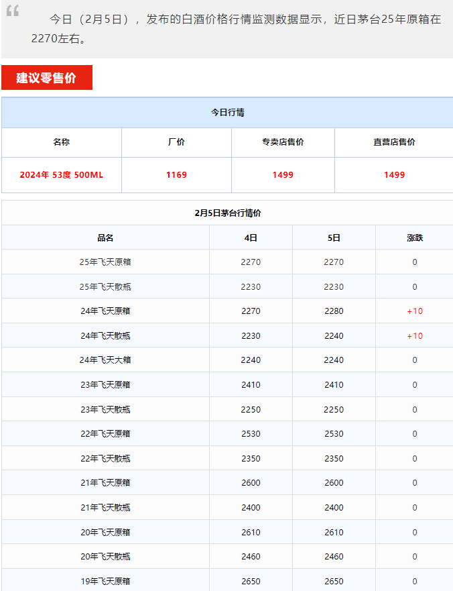Click the 4日 column header

pyautogui.click(x=251, y=238)
